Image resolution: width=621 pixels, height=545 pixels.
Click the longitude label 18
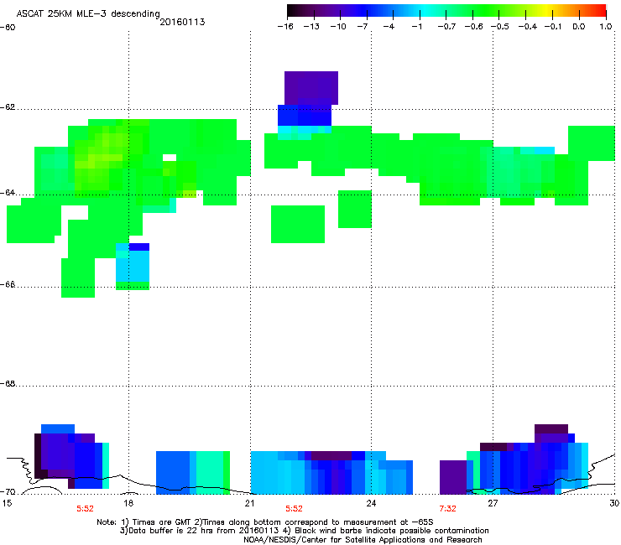tap(128, 503)
